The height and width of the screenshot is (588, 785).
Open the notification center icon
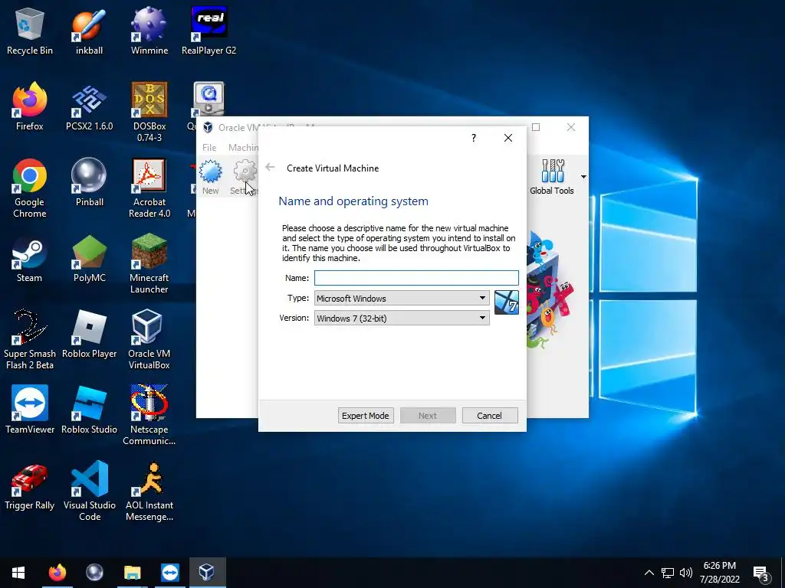pyautogui.click(x=761, y=573)
